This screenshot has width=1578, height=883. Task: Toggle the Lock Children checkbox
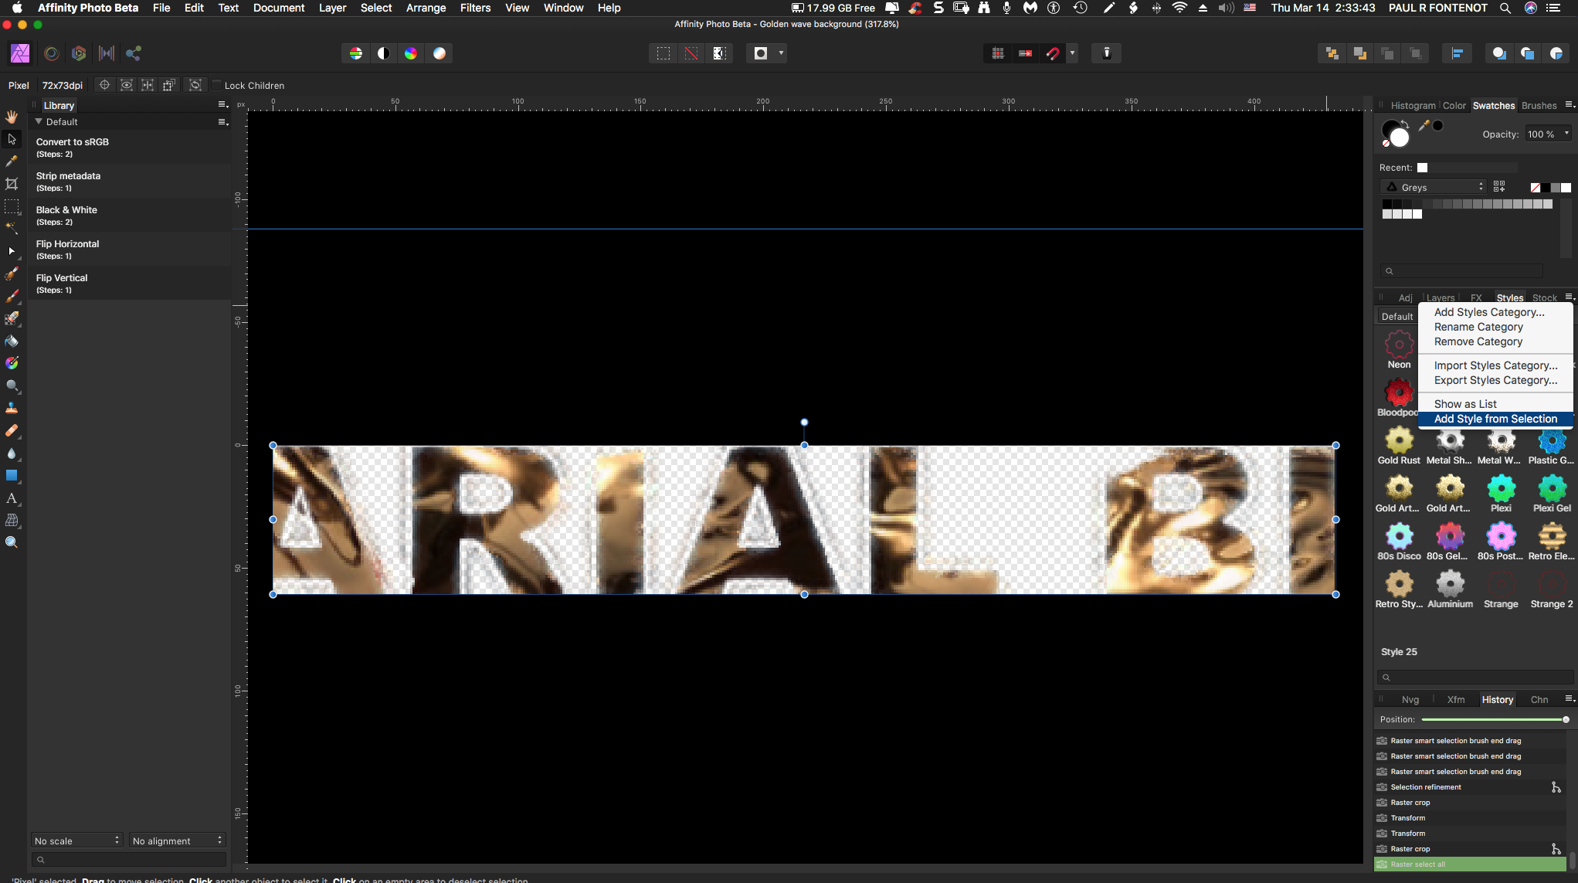click(217, 85)
